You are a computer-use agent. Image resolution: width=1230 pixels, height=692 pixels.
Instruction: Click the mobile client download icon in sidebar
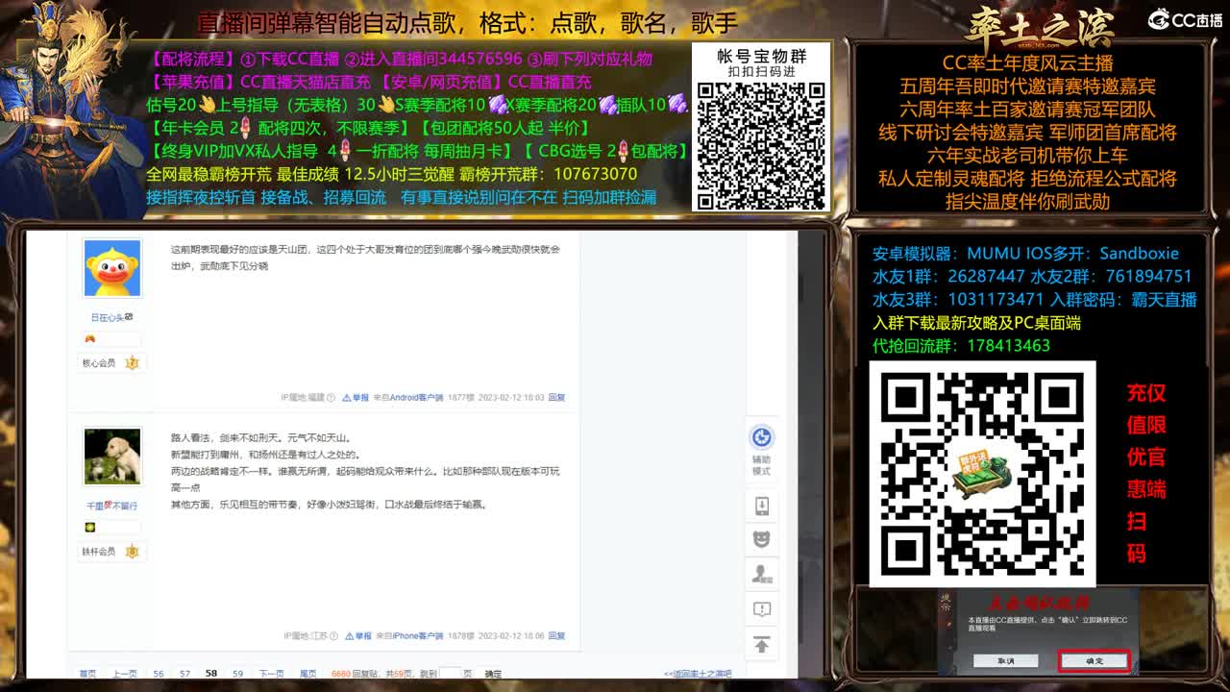point(762,505)
